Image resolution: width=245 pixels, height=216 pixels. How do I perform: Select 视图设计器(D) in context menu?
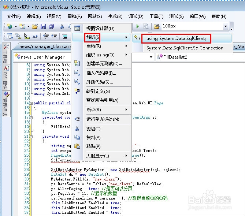[x=101, y=29]
